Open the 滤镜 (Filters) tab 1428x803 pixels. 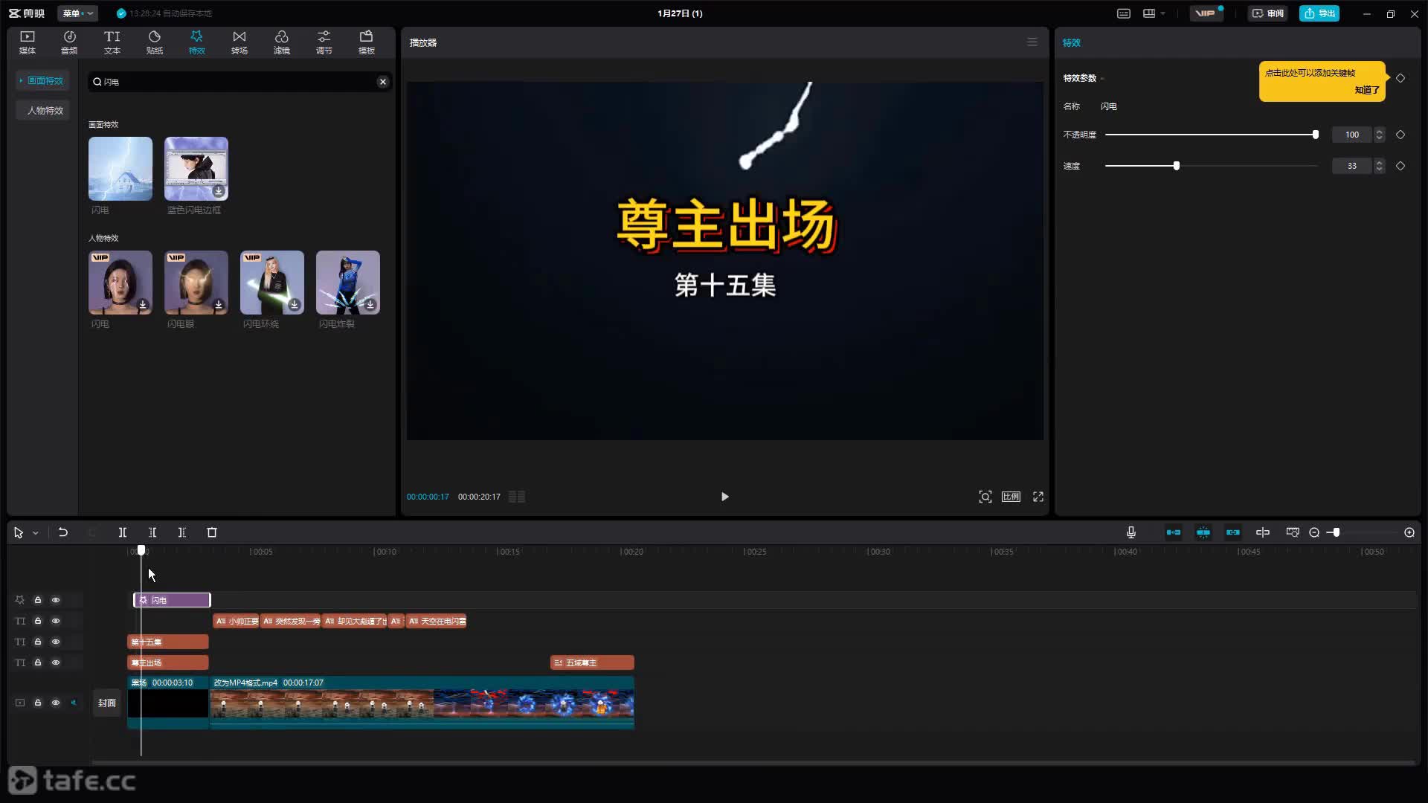click(x=281, y=42)
